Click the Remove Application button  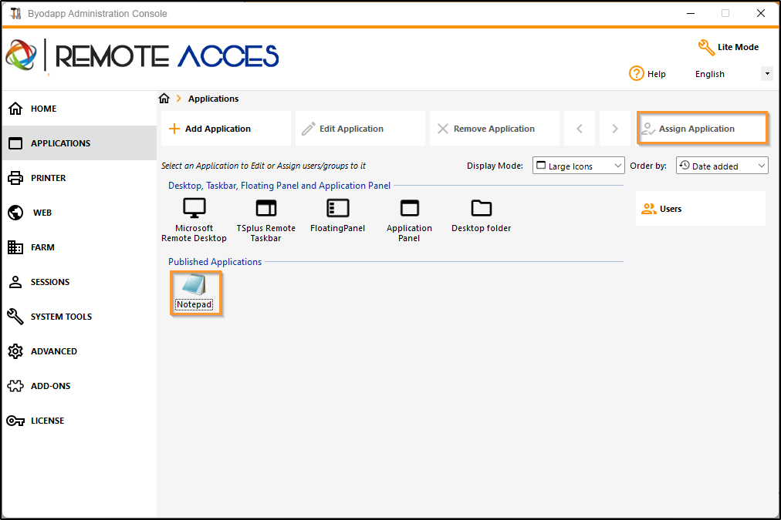(495, 129)
